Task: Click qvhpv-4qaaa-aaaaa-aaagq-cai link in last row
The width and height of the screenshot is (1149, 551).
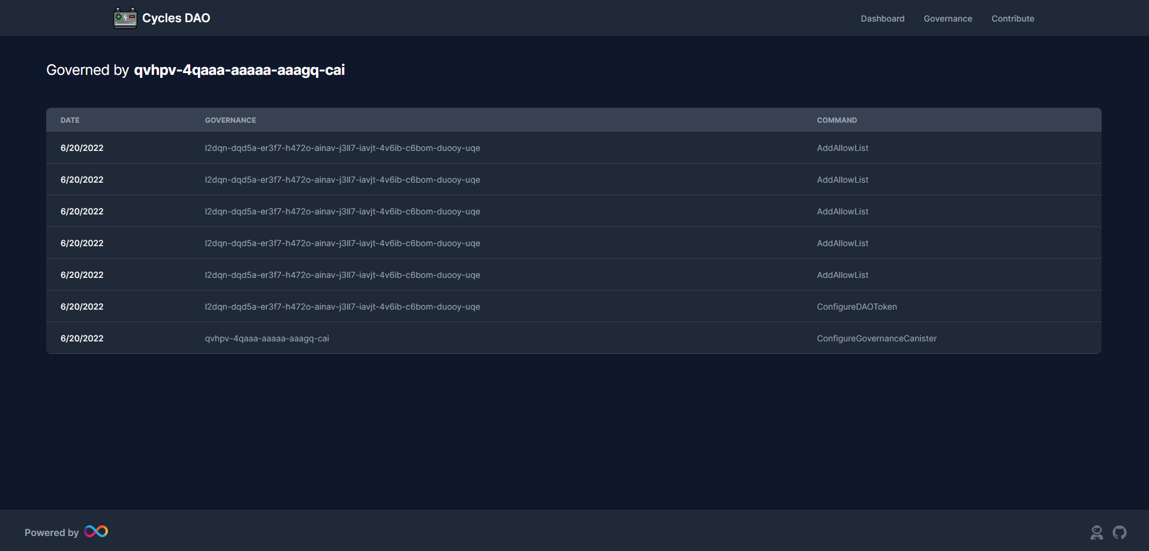Action: pyautogui.click(x=267, y=338)
